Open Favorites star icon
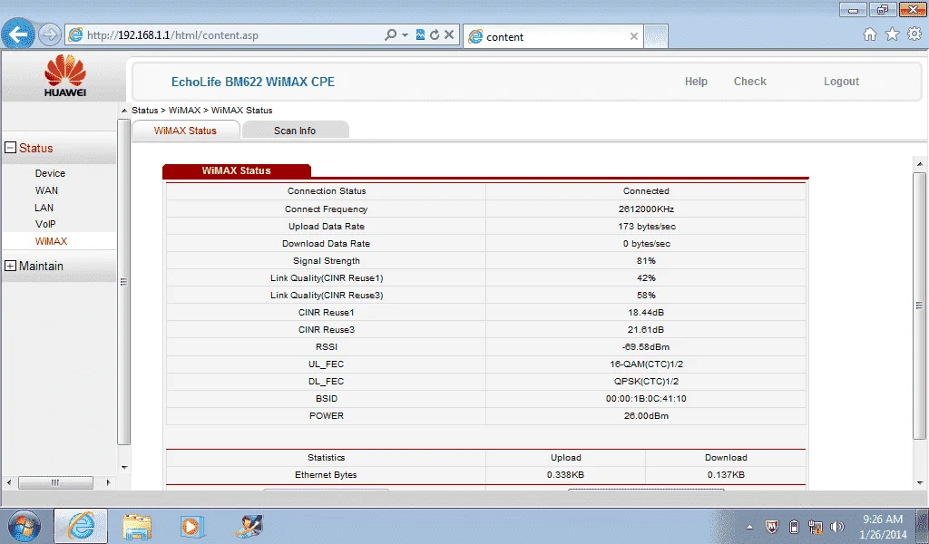The width and height of the screenshot is (929, 544). click(x=893, y=34)
